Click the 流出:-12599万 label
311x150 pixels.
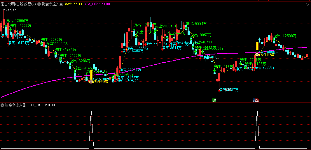click(x=285, y=36)
